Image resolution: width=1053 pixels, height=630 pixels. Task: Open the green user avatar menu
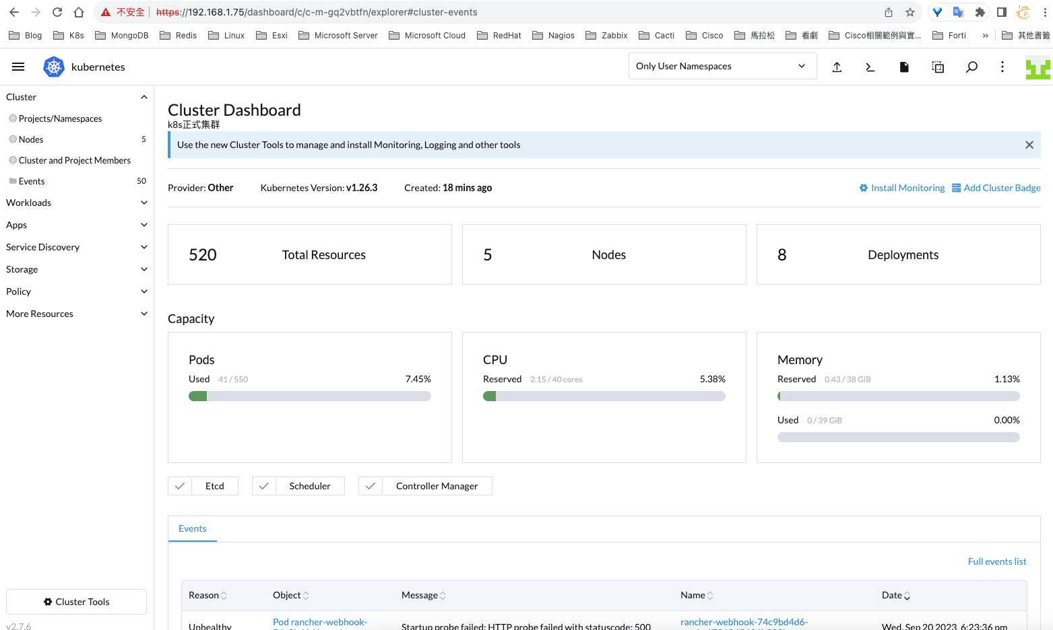1038,67
